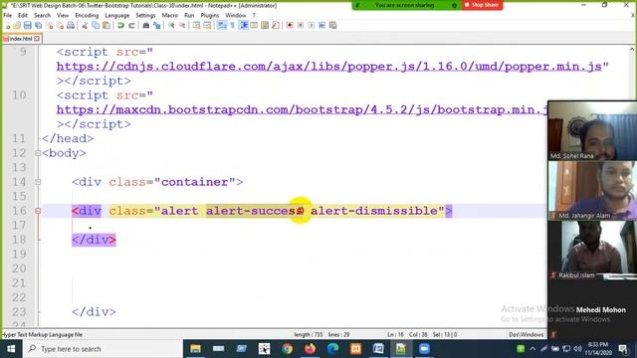Click the bootstrap.min.js maxcdn URL link

coord(302,109)
